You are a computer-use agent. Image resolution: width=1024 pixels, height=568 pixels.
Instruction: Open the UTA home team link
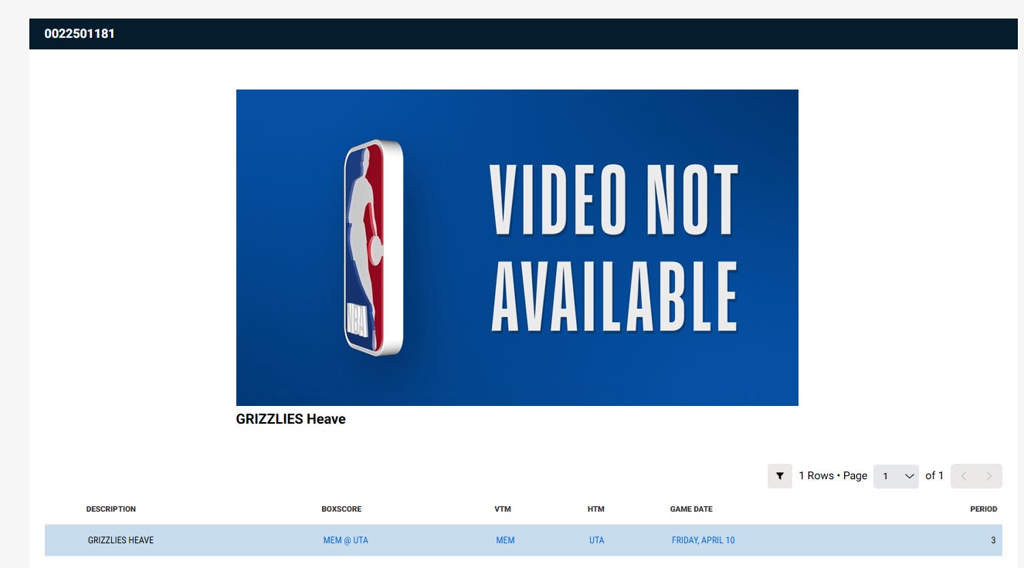click(x=597, y=540)
